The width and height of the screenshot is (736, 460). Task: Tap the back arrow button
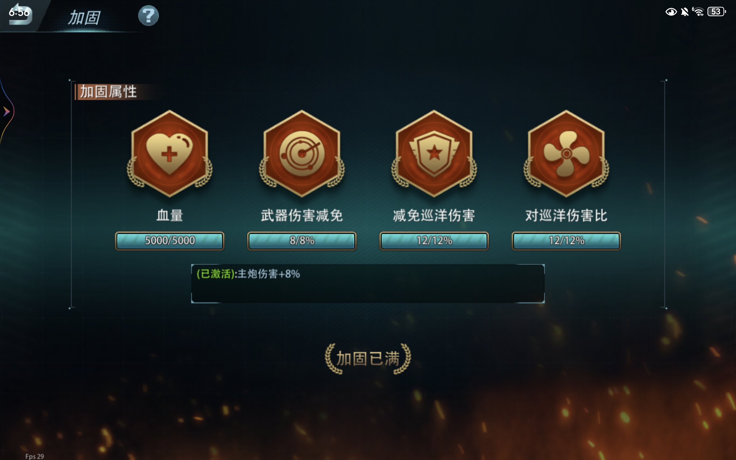tap(20, 14)
